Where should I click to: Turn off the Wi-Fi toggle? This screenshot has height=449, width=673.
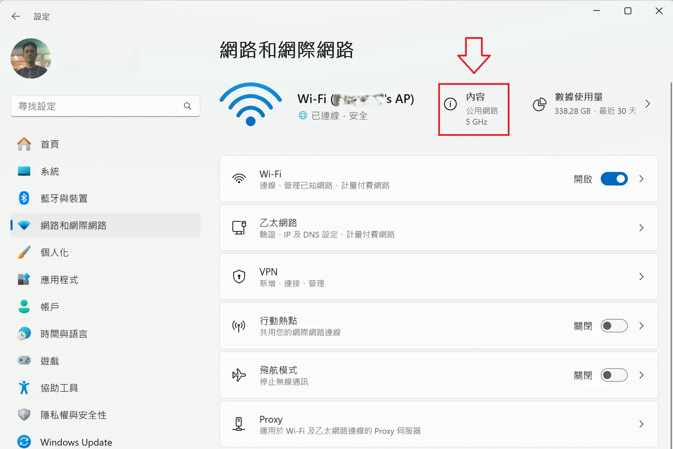point(614,179)
